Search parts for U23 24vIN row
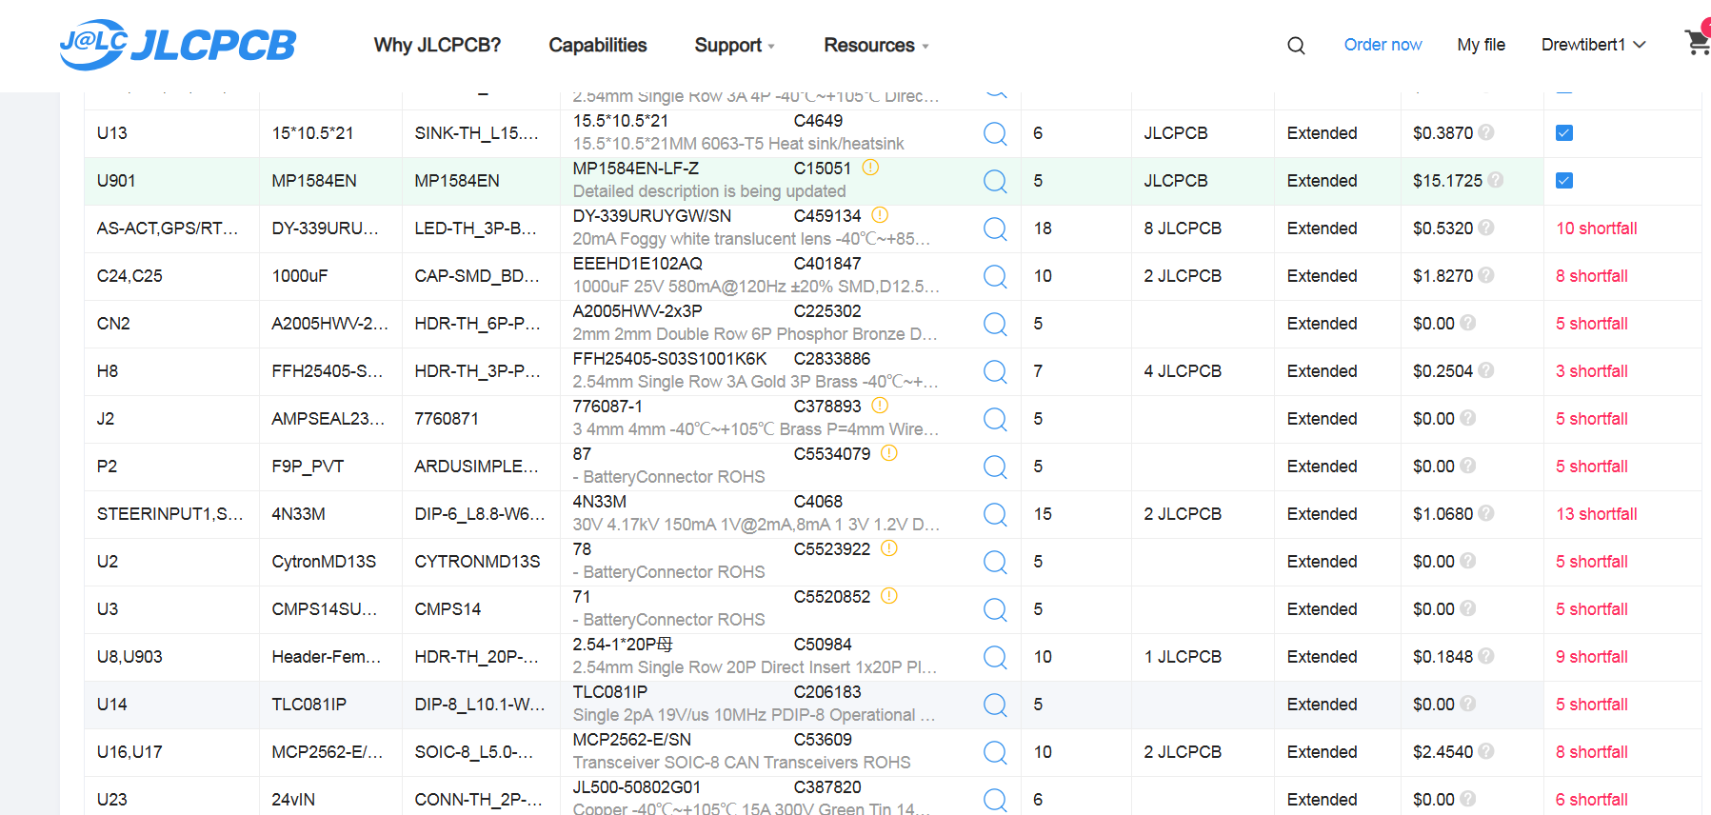The image size is (1711, 815). [995, 800]
